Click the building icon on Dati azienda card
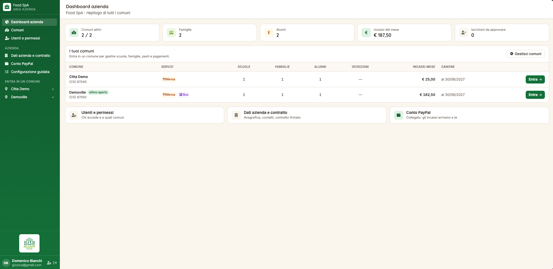Image resolution: width=553 pixels, height=269 pixels. tap(236, 115)
